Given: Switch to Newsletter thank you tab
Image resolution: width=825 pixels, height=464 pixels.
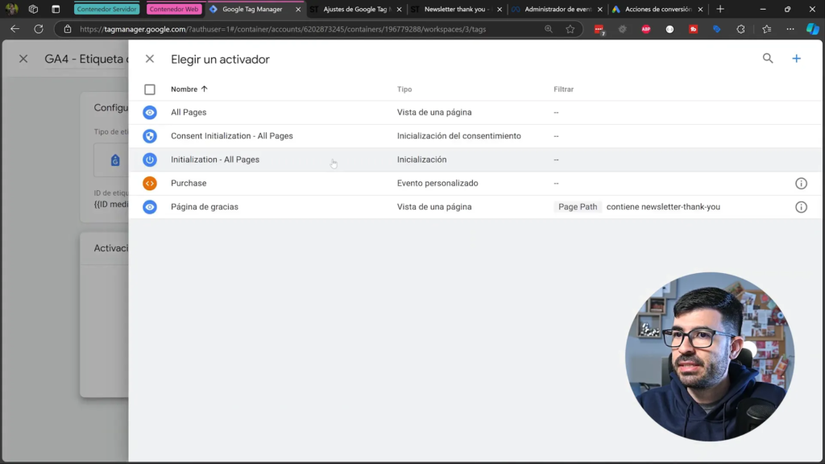Looking at the screenshot, I should (456, 9).
